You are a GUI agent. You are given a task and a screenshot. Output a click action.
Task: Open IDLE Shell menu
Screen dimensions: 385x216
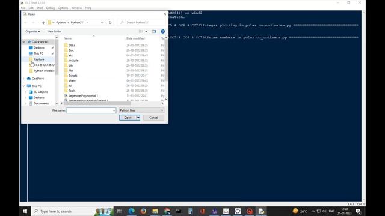[40, 8]
